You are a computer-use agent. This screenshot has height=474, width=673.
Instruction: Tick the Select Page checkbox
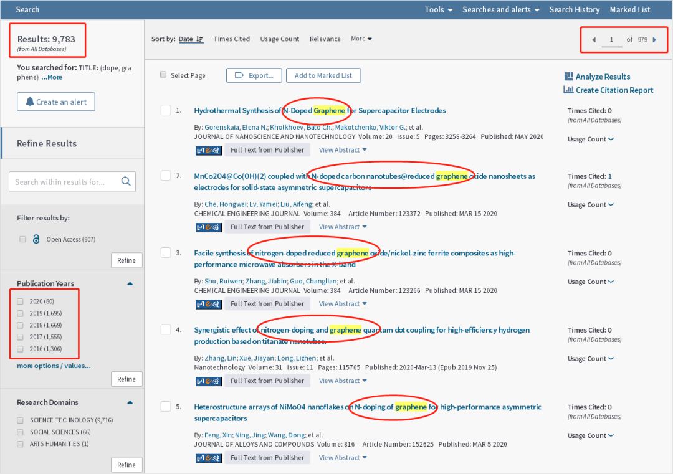pyautogui.click(x=163, y=75)
